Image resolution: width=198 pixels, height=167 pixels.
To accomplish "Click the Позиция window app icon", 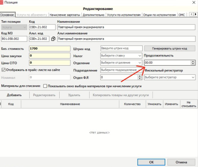I will coord(1,2).
